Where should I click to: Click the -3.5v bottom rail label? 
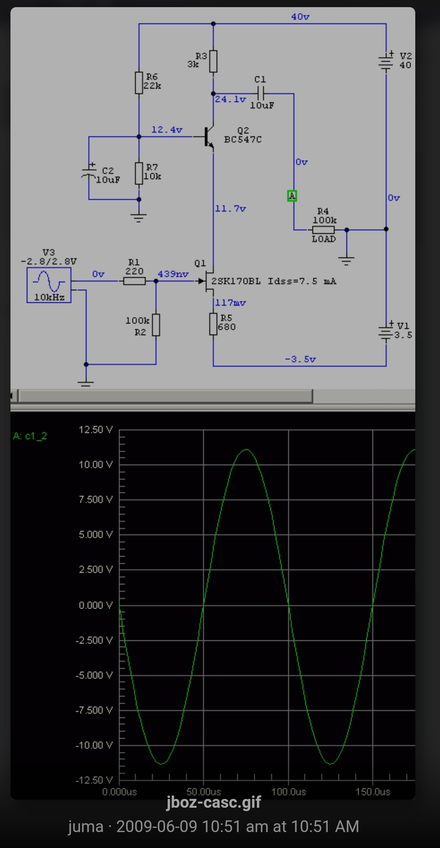(300, 359)
